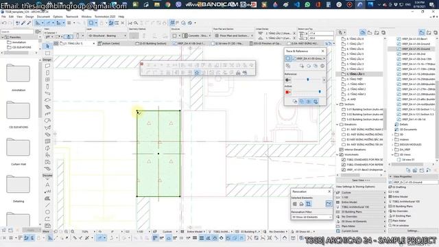Open the Renovation Filter 00 Show All Elements dropdown
439x247 pixels.
click(311, 217)
